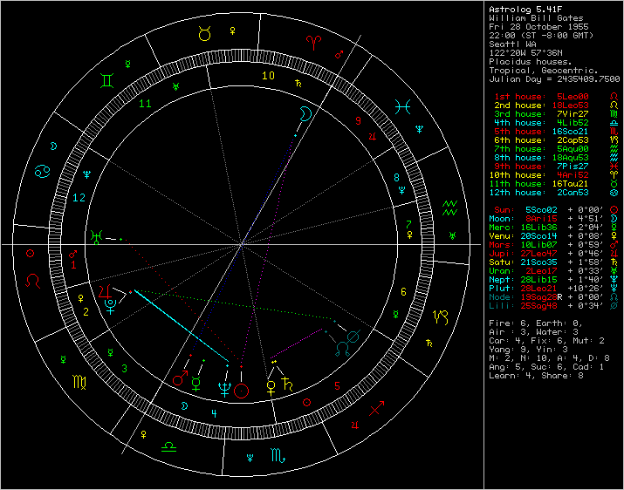
Task: Click the Scorpio sign on the outer zodiac ring
Action: 276,453
